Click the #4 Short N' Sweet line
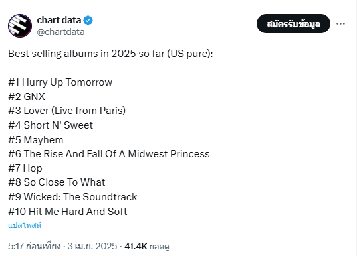This screenshot has width=359, height=256. (51, 125)
